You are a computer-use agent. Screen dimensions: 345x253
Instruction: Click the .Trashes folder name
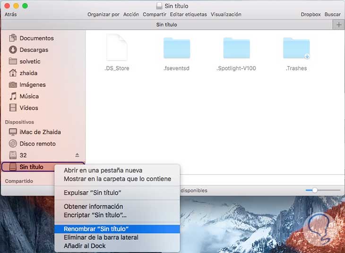point(296,68)
